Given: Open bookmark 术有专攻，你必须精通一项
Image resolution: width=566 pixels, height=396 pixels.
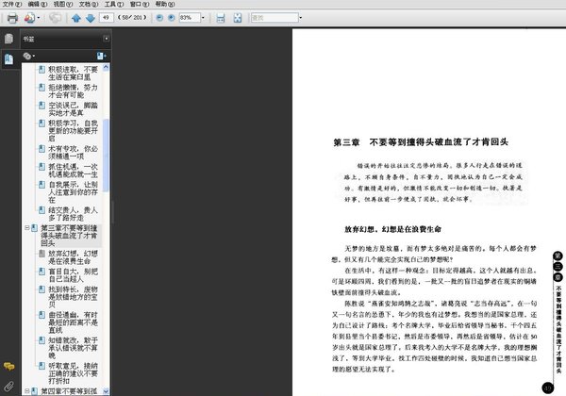Looking at the screenshot, I should (73, 152).
